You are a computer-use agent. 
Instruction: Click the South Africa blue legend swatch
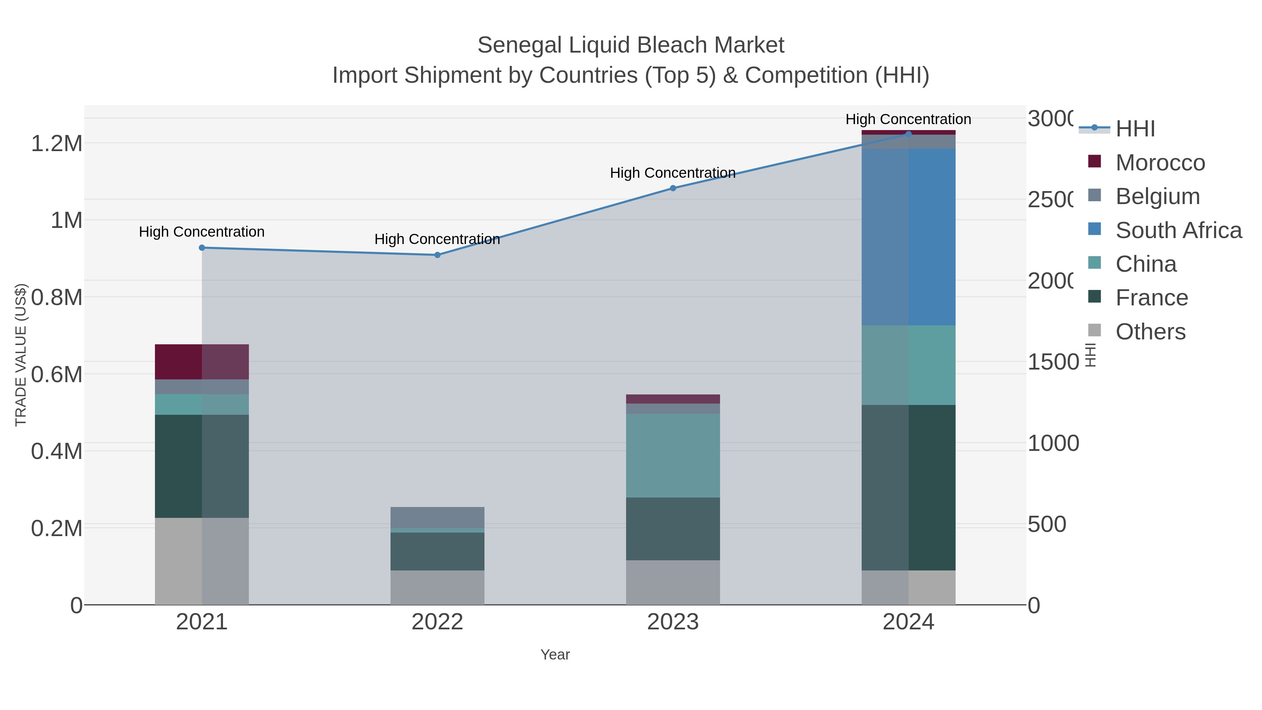point(1094,229)
